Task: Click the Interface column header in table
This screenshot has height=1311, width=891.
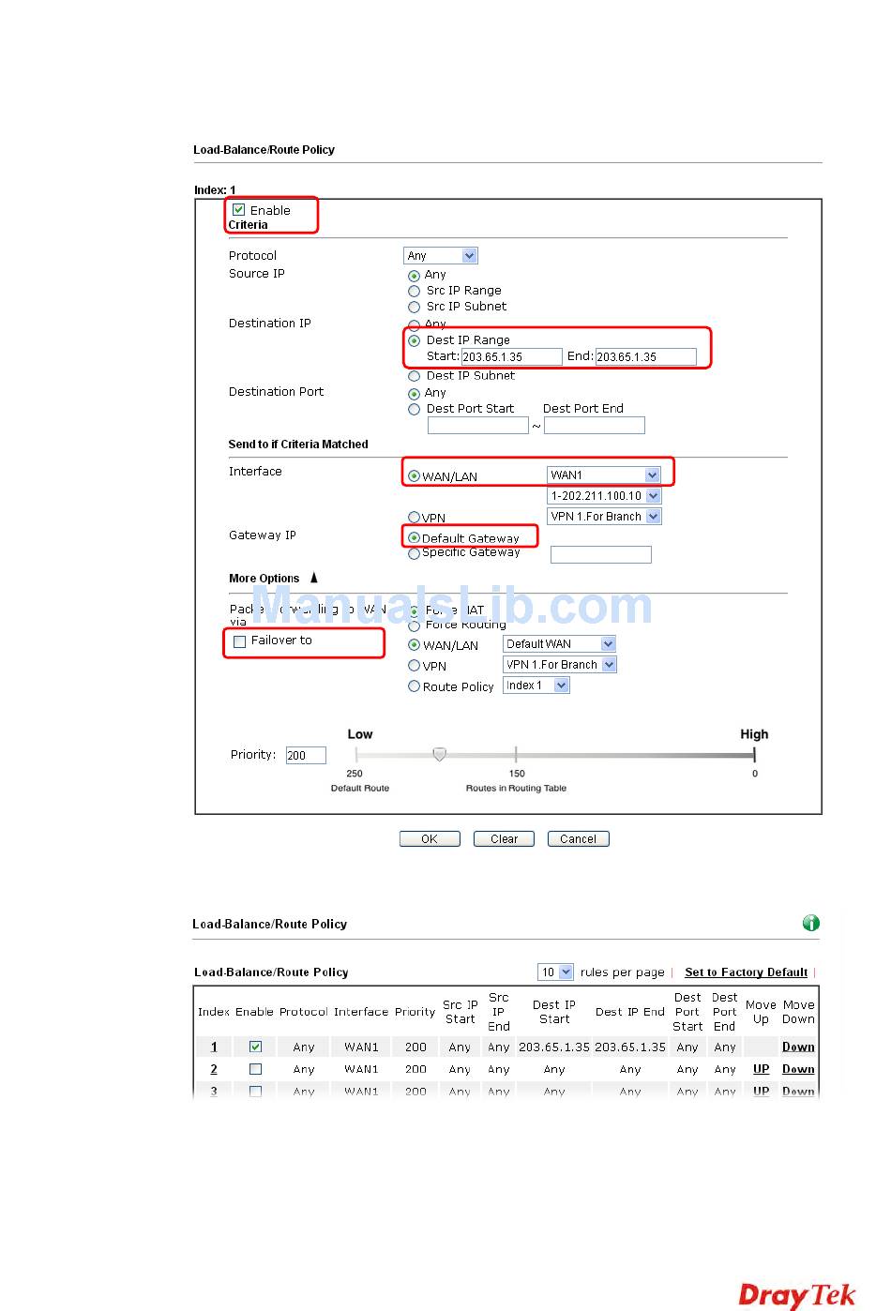Action: coord(361,1012)
